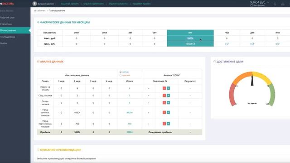Click Итого value 49304 link
The width and height of the screenshot is (290, 163).
(130, 113)
